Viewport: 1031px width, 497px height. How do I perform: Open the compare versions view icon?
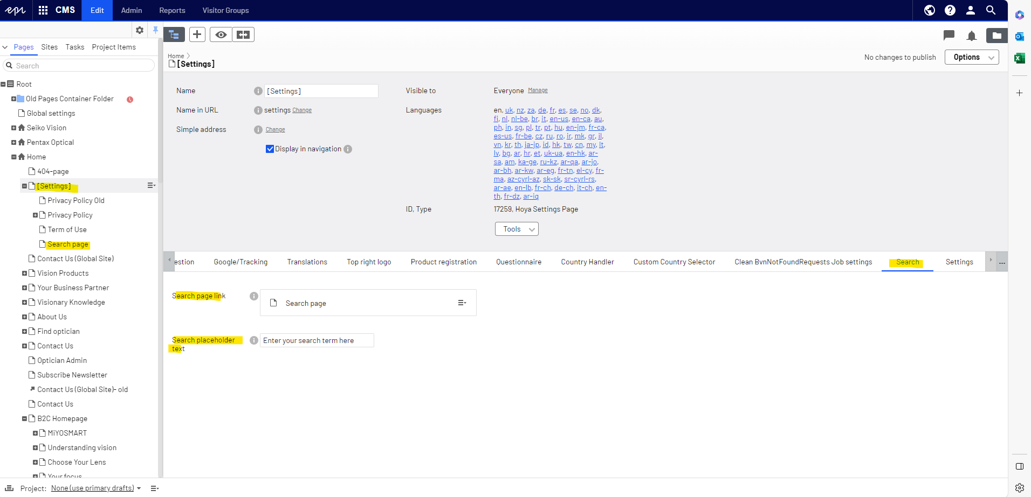243,34
